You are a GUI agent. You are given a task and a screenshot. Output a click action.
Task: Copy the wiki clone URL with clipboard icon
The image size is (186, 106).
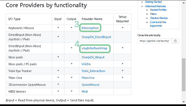pyautogui.click(x=175, y=41)
